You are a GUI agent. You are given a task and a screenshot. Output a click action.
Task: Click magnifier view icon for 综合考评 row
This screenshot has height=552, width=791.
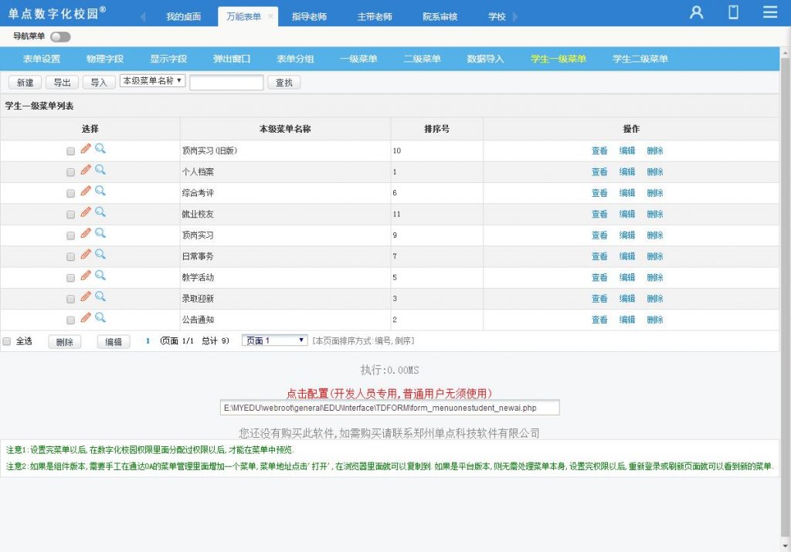pos(100,191)
